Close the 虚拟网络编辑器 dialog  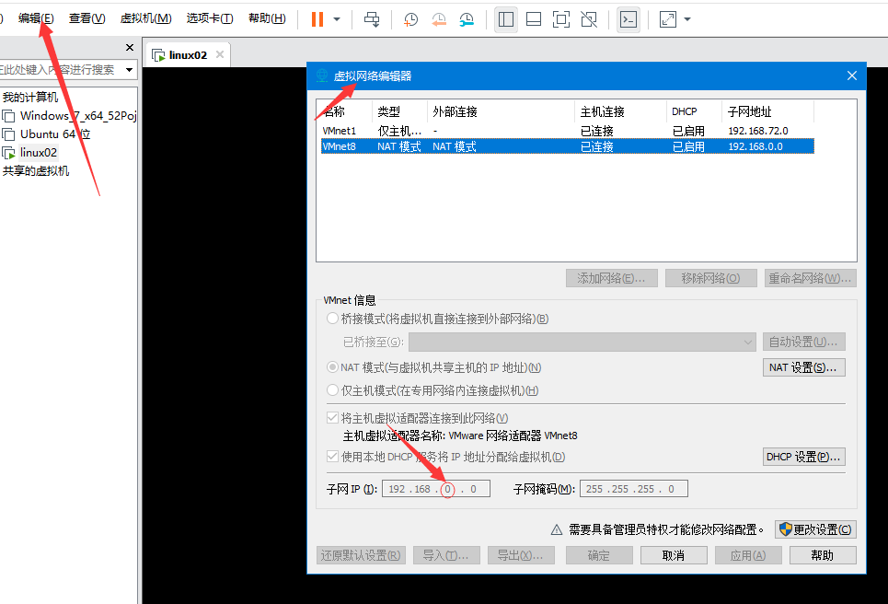[852, 75]
